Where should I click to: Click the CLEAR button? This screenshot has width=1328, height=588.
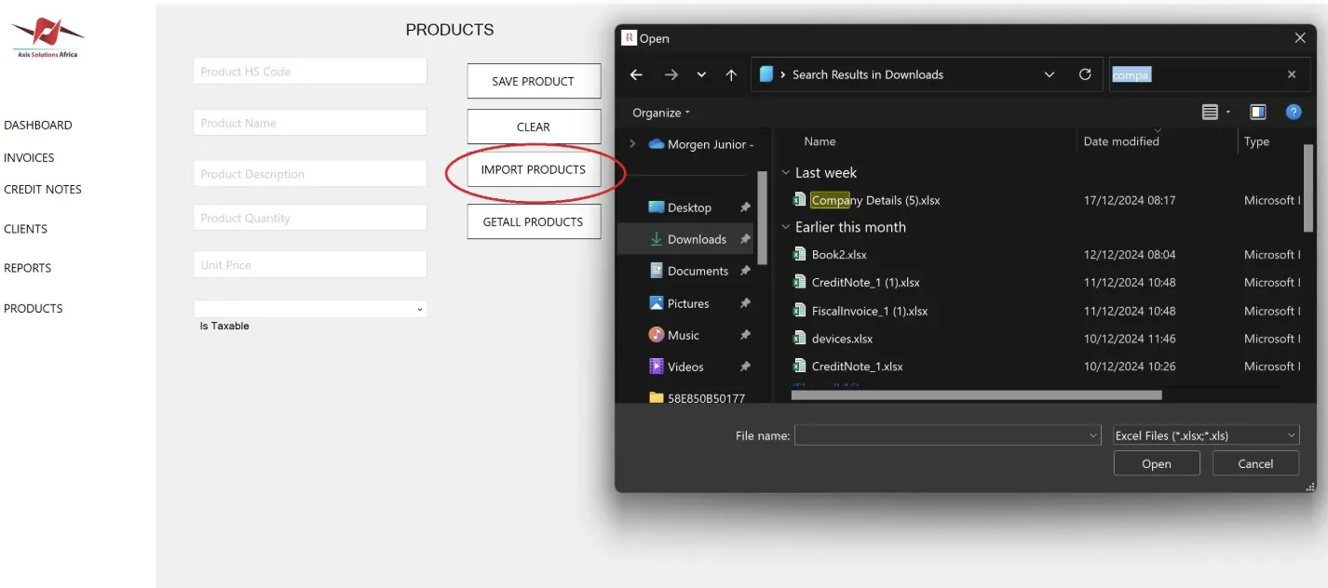pos(534,127)
